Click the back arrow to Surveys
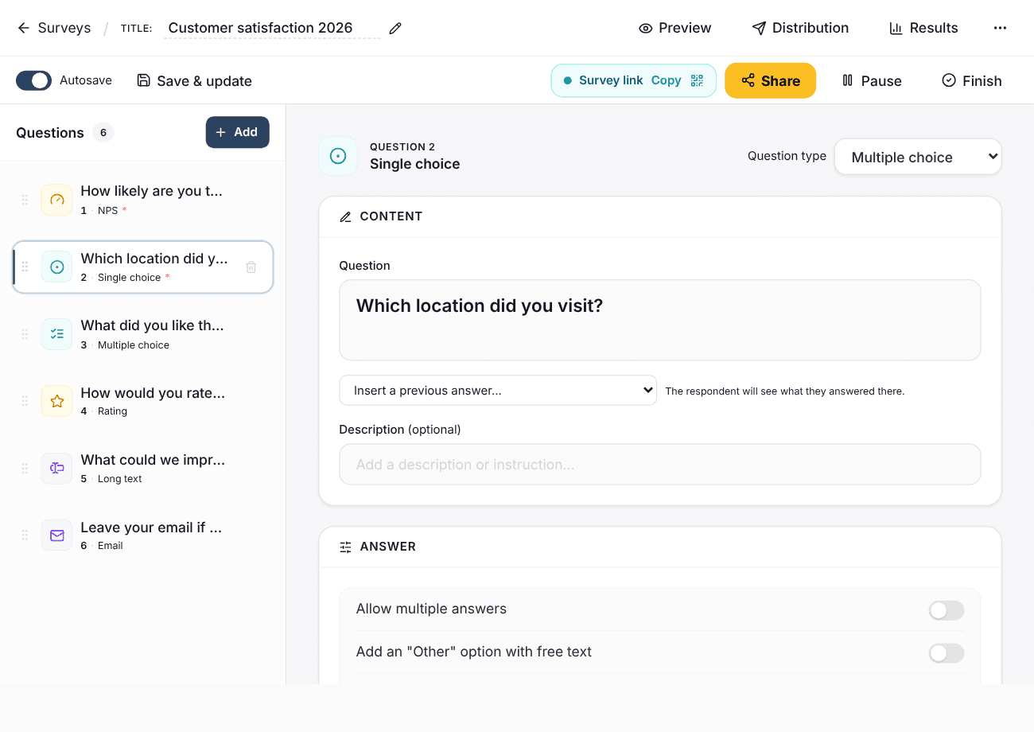Screen dimensions: 1034x732 click(x=24, y=28)
